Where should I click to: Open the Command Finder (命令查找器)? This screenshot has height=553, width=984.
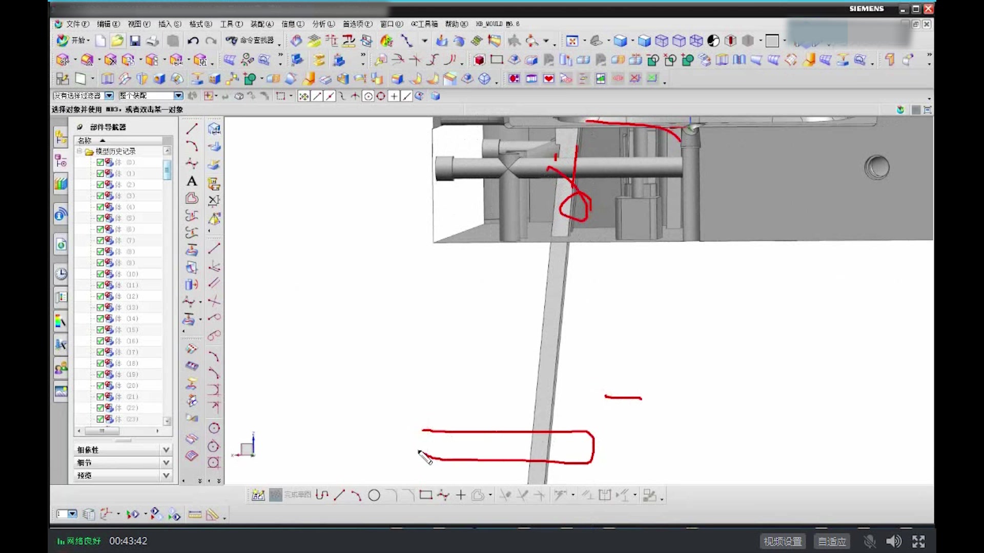[251, 40]
